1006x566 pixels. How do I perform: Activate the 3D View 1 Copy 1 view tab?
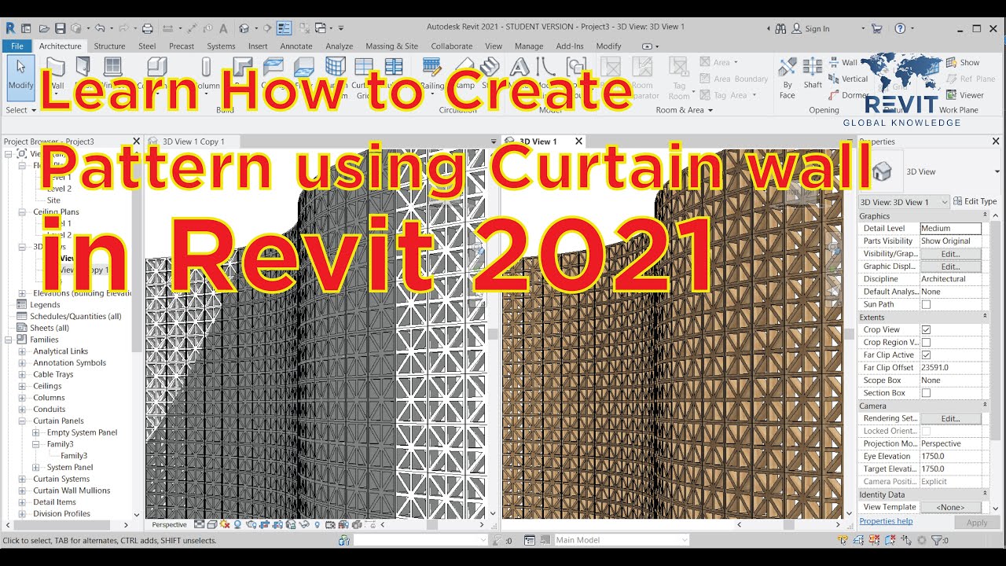tap(193, 141)
